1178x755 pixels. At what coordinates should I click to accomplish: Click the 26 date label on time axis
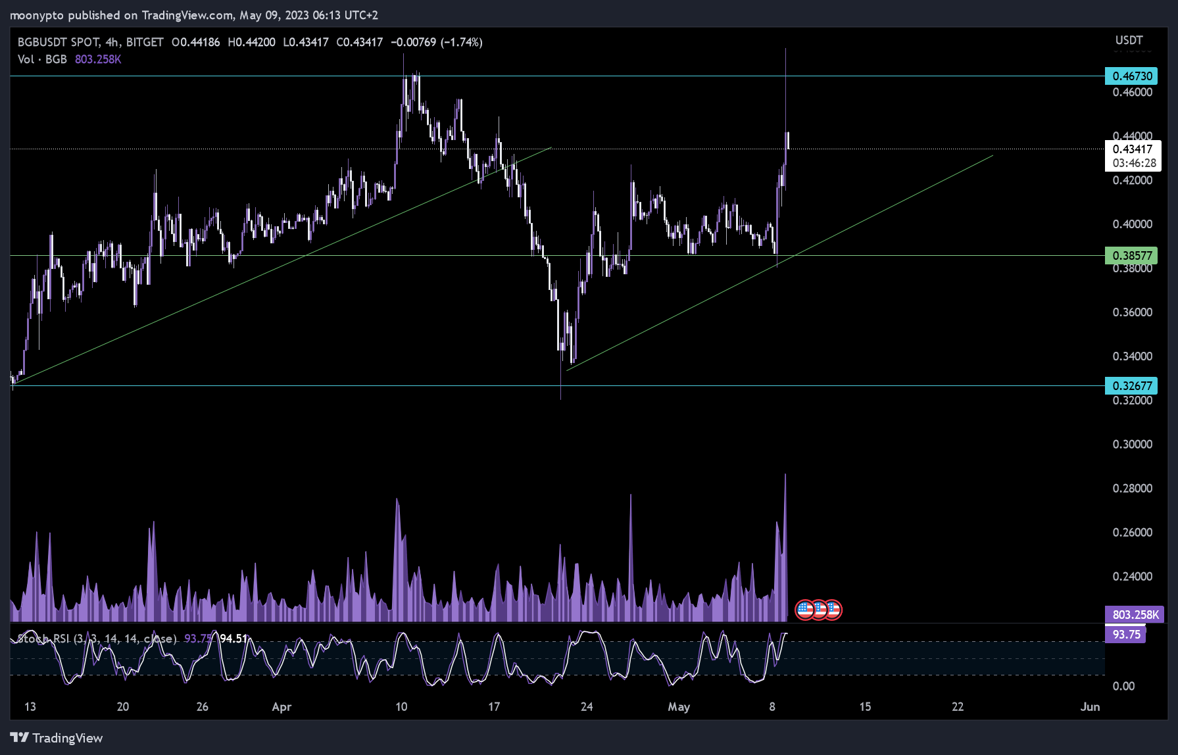[203, 707]
